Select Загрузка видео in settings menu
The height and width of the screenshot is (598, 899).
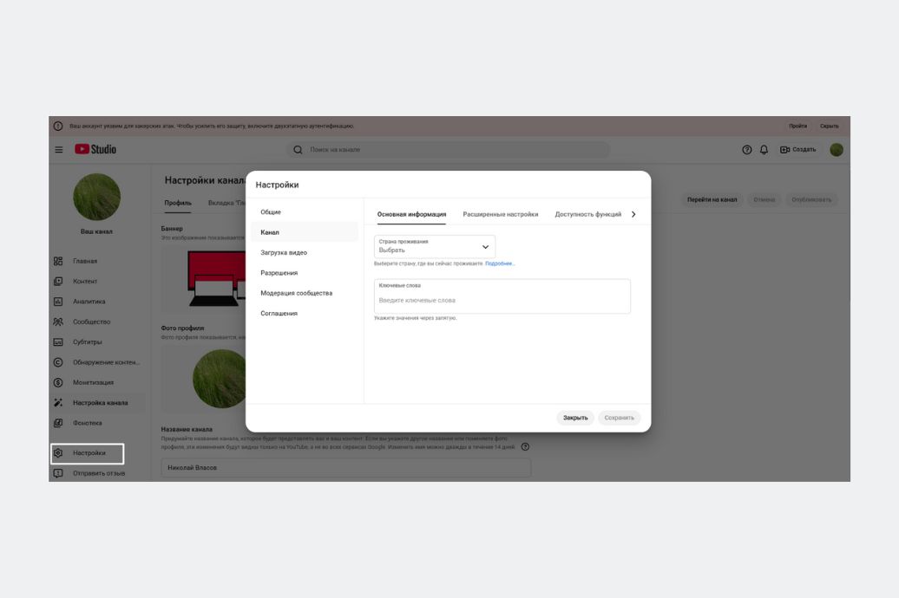pos(284,252)
